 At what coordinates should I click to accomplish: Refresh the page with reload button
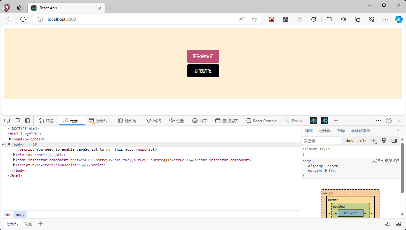point(23,19)
